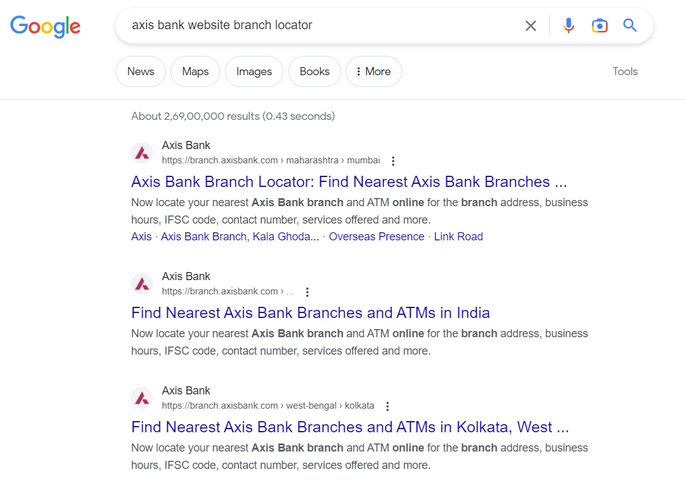Screen dimensions: 685x495
Task: Open three-dot menu for Kolkata result
Action: click(x=387, y=406)
